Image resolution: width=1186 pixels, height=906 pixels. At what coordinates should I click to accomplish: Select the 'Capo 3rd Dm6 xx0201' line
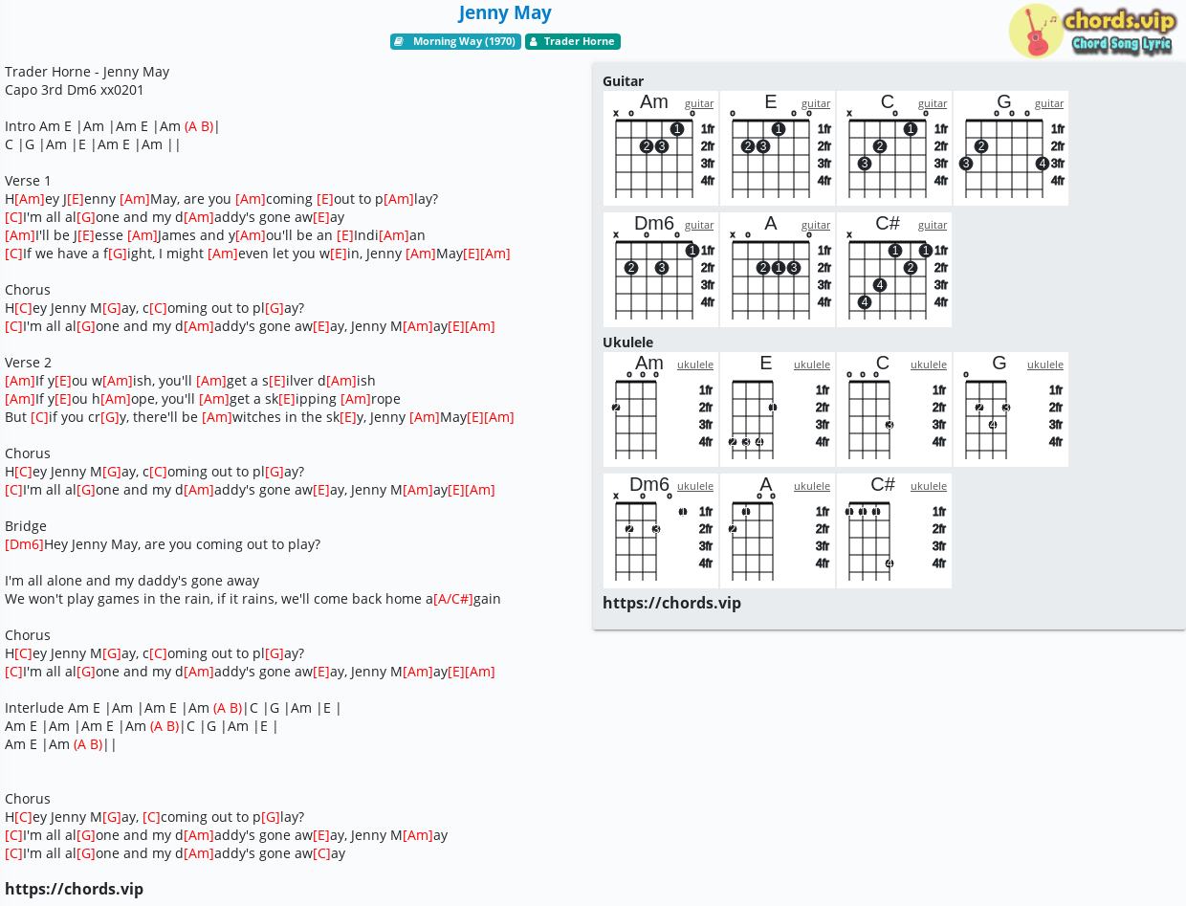(x=75, y=90)
